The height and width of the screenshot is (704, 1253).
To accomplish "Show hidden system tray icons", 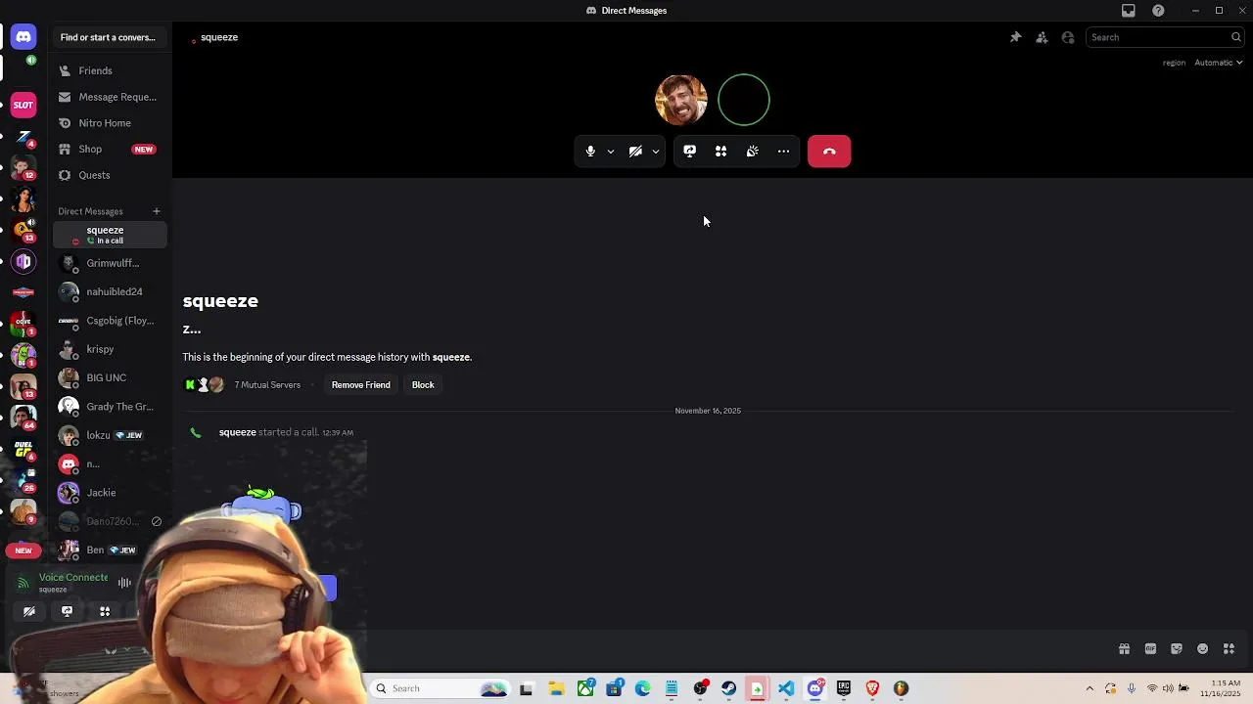I will tap(1090, 688).
